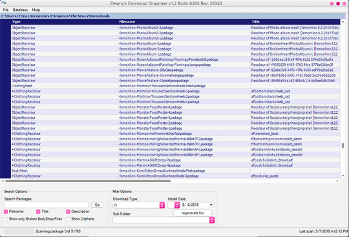Click the horizontal scrollbar left arrow

3,181
